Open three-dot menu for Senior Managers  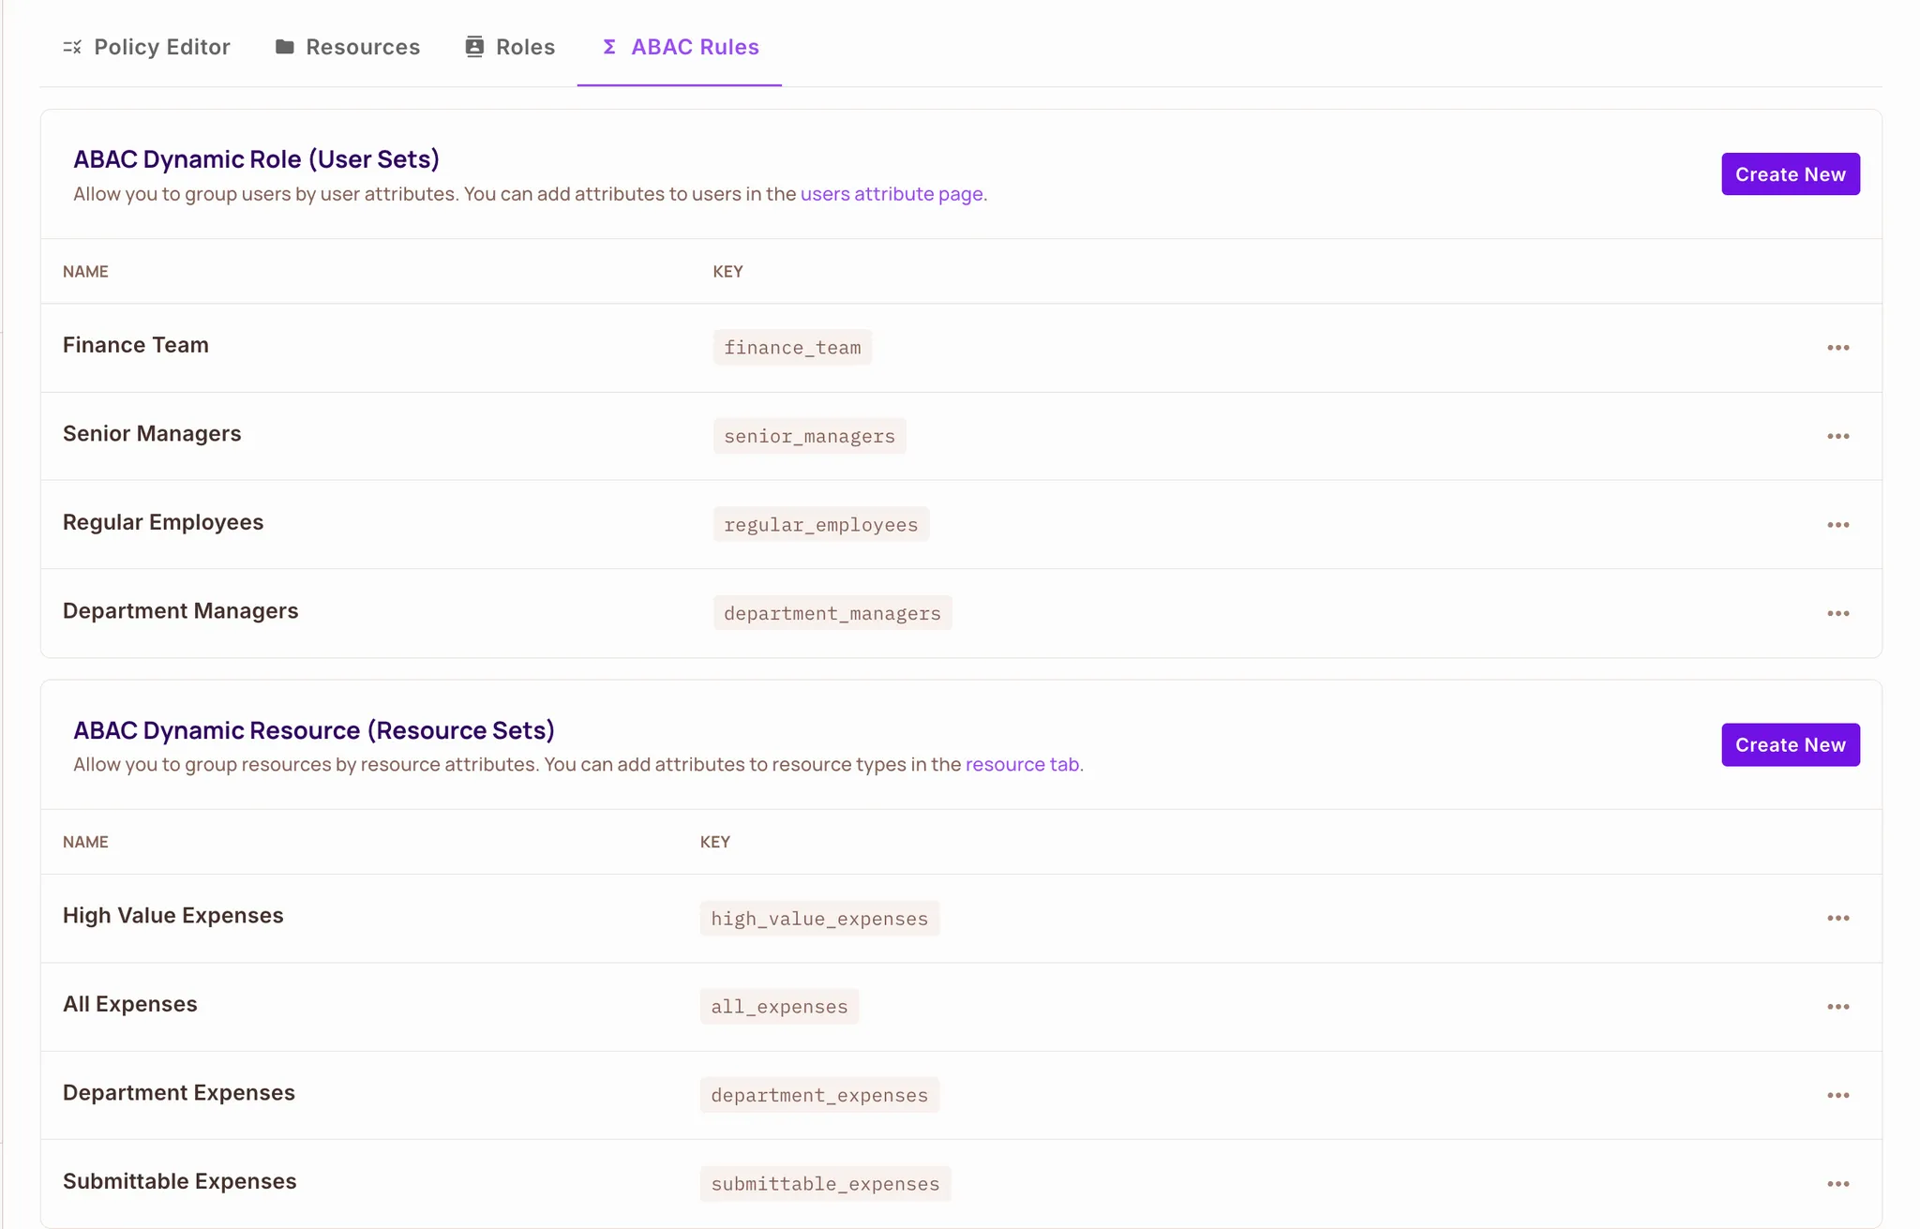tap(1837, 436)
